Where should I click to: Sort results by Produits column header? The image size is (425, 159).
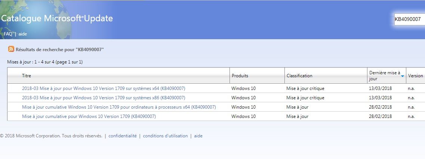(x=240, y=76)
